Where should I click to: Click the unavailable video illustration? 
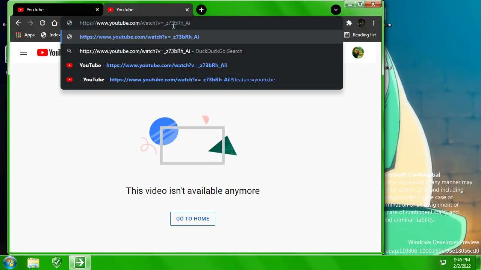point(189,141)
